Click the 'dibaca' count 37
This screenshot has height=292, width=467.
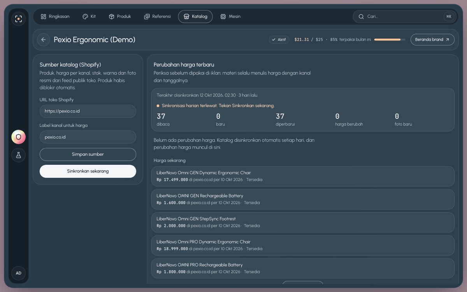[161, 116]
